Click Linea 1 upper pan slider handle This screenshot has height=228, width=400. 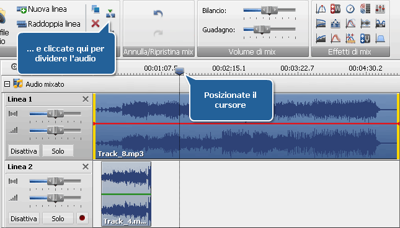(x=55, y=113)
